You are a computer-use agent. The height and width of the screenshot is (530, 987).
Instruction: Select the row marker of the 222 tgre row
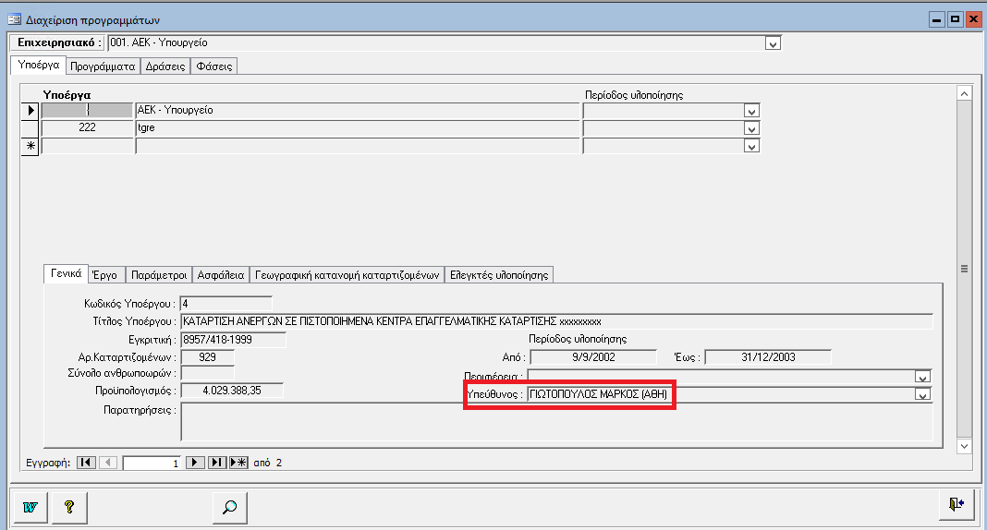[30, 128]
